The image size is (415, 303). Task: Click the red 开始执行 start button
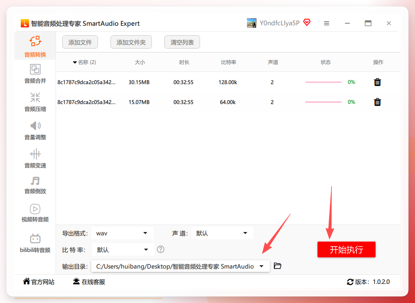347,249
